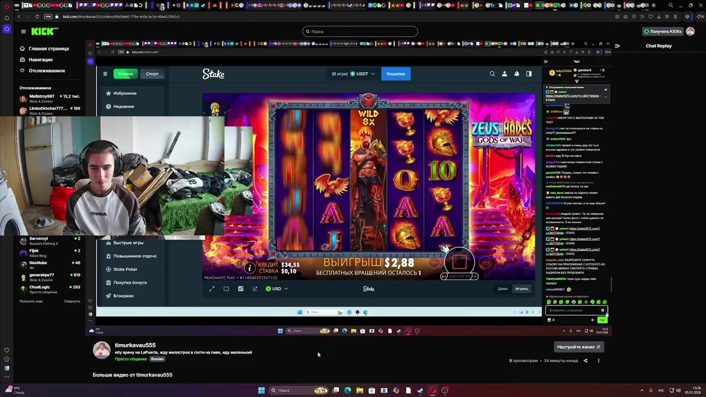The width and height of the screenshot is (706, 397).
Task: Open the ChudLogic channel row
Action: coord(50,289)
